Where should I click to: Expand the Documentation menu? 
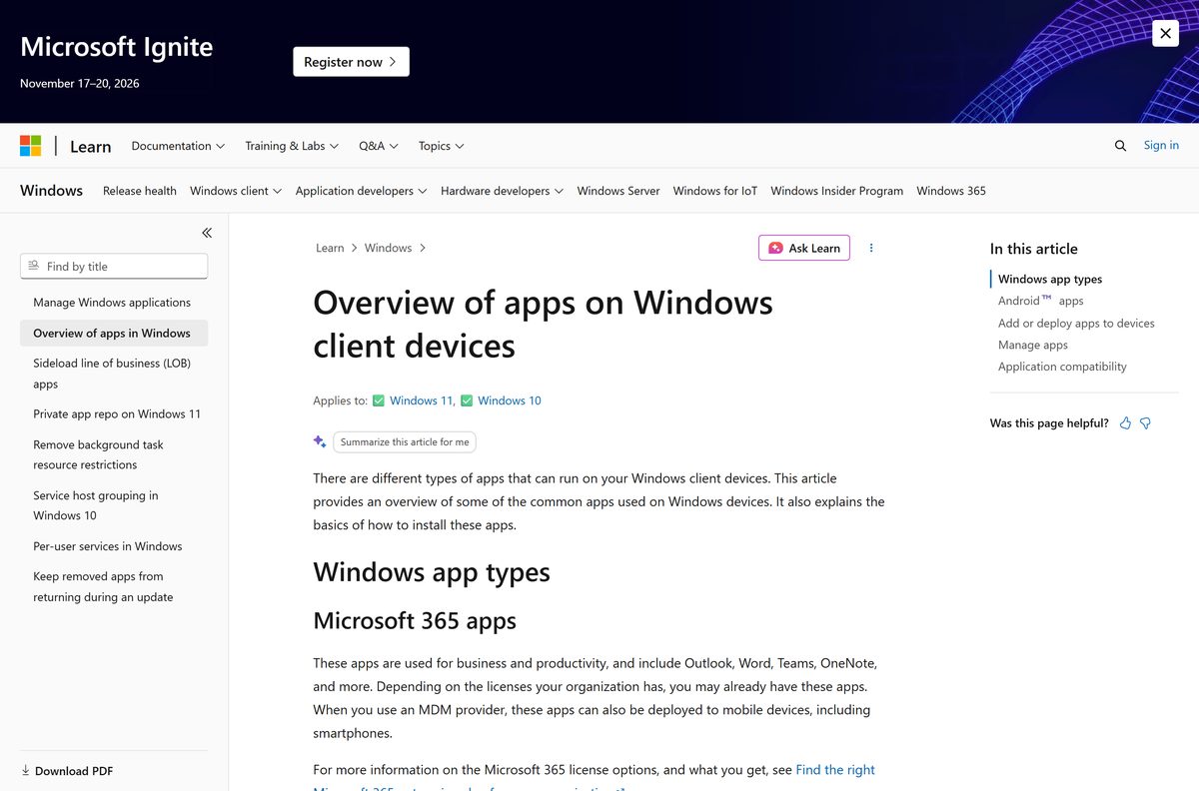[x=178, y=146]
